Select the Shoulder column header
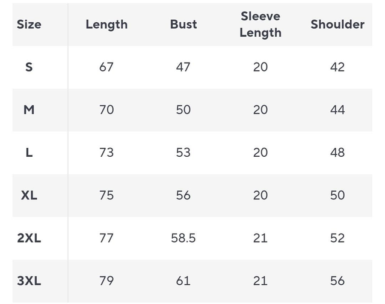Screen dimensions: 385x304 337,25
